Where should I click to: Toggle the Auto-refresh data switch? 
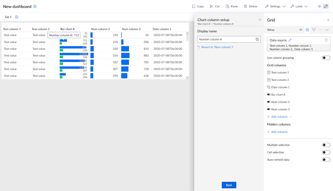326,160
